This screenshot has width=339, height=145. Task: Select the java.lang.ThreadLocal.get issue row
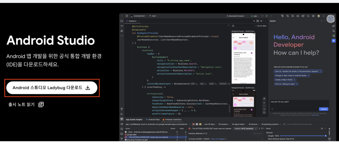pyautogui.click(x=155, y=140)
